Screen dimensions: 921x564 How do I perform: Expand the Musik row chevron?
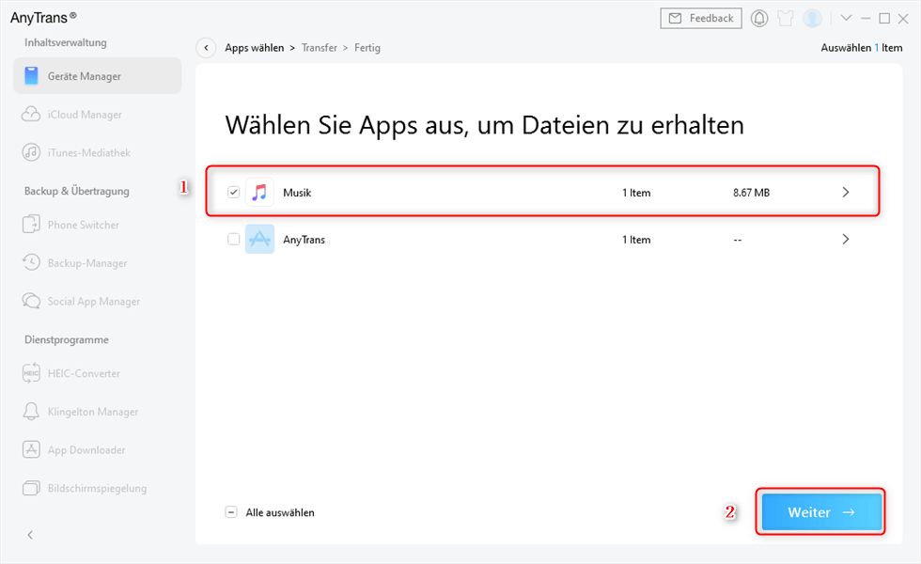click(845, 193)
